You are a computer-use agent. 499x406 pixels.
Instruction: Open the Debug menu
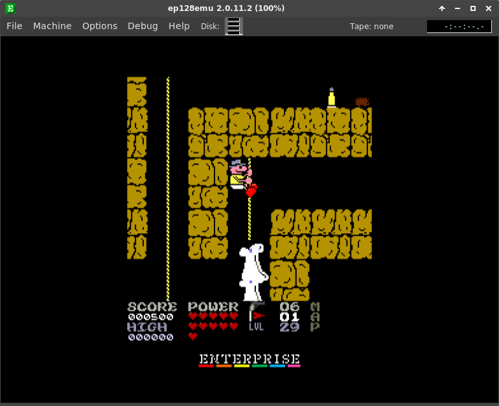[x=143, y=26]
